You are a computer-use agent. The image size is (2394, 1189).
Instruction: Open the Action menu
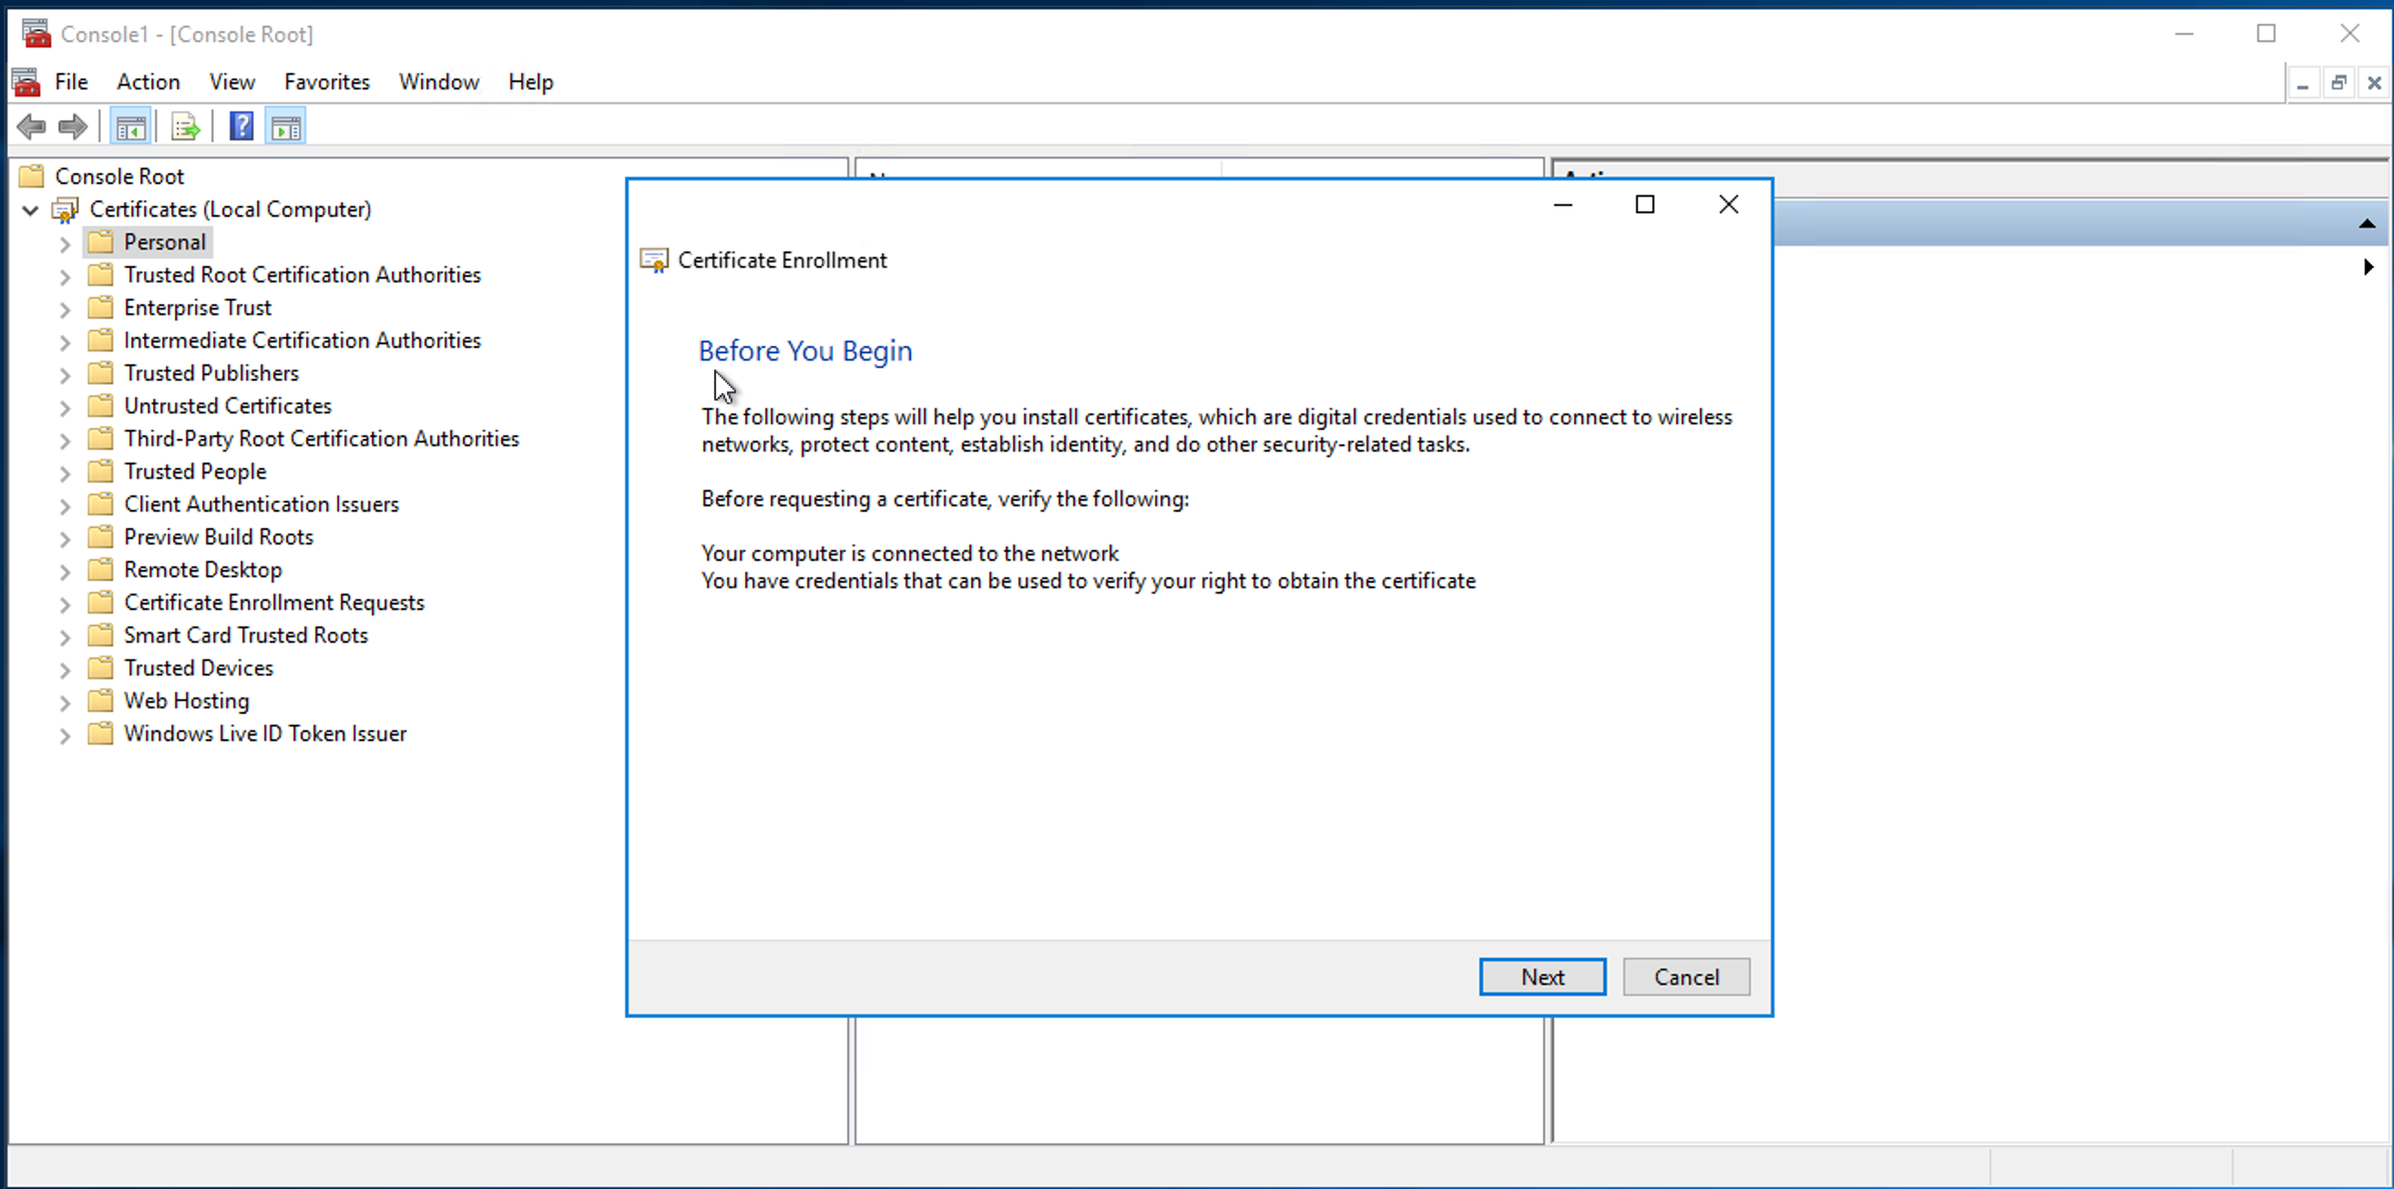coord(148,82)
